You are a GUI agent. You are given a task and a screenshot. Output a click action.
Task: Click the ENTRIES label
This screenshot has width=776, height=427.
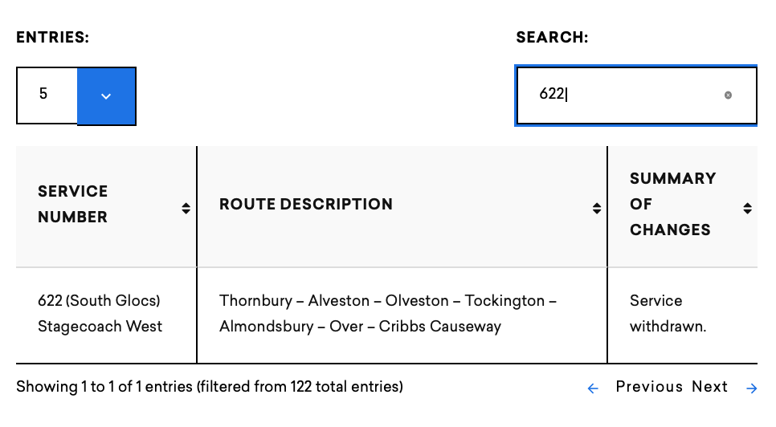52,38
